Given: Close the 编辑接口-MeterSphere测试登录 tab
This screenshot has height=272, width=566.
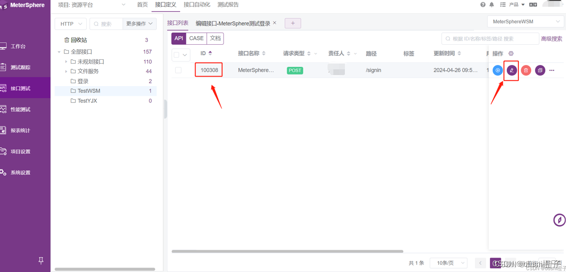Looking at the screenshot, I should [x=275, y=23].
